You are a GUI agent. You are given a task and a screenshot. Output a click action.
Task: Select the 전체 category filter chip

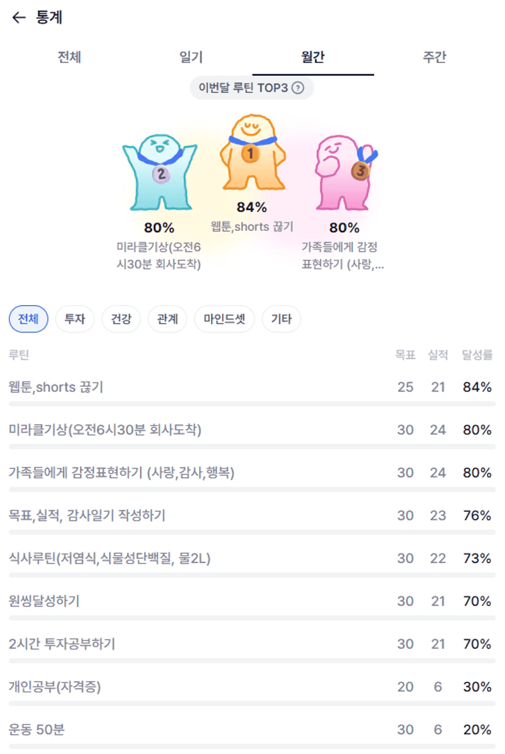(29, 319)
